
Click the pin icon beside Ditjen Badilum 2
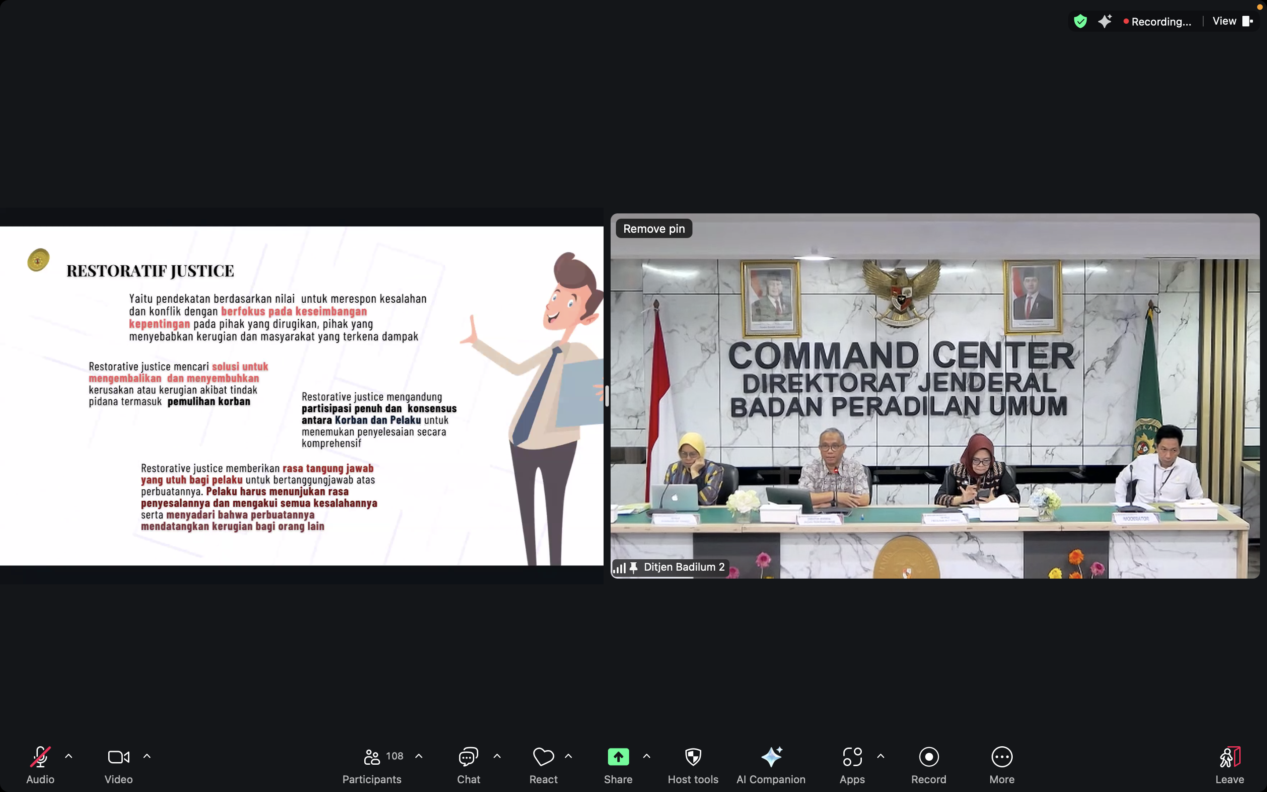(x=633, y=568)
